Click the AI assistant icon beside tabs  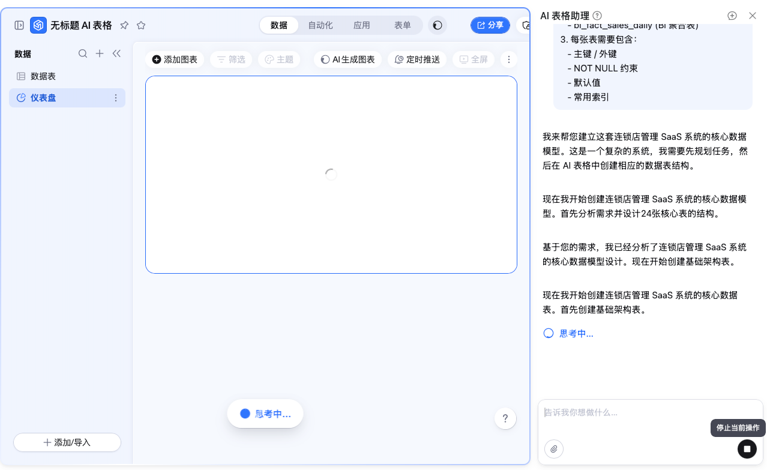(x=438, y=25)
